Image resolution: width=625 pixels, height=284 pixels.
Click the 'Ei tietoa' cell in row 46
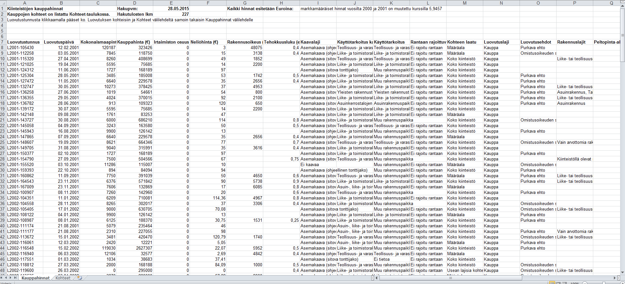coord(391,259)
